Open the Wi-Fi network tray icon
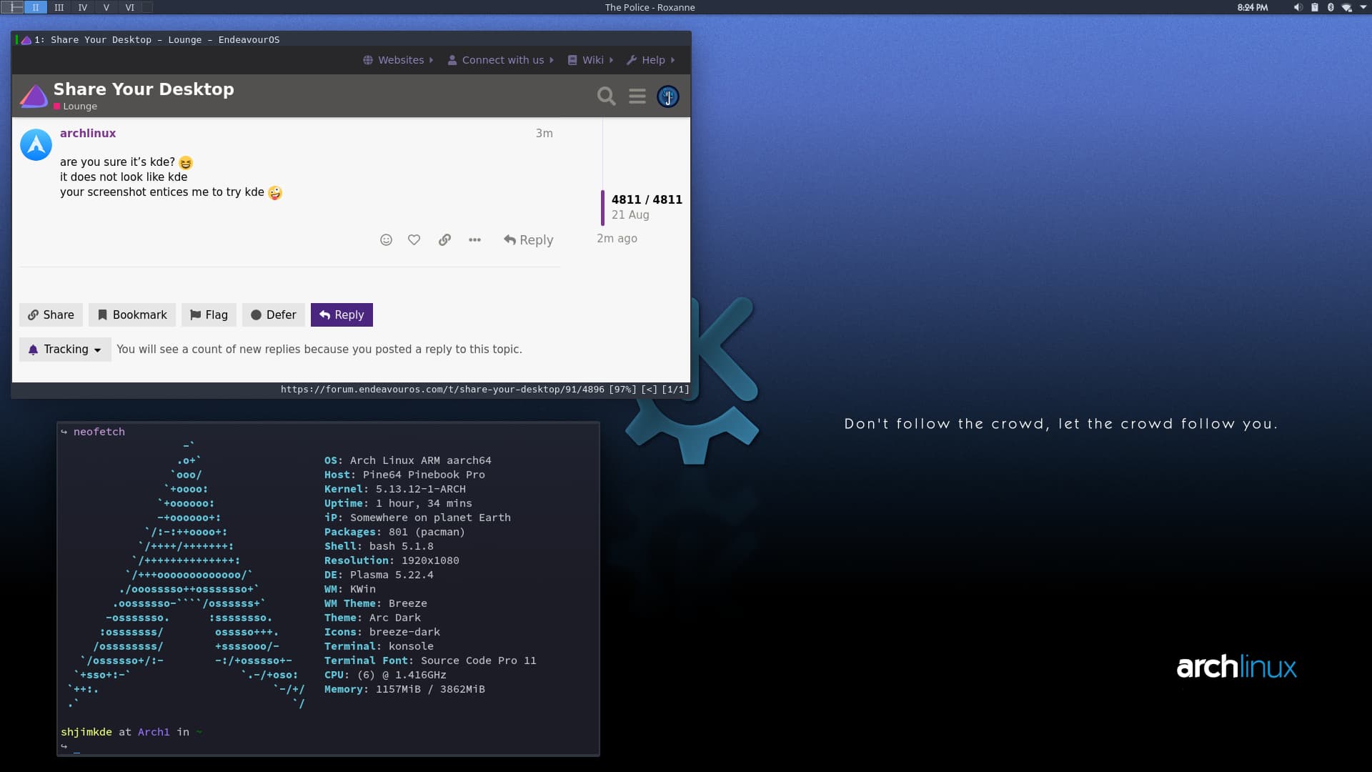 coord(1346,7)
